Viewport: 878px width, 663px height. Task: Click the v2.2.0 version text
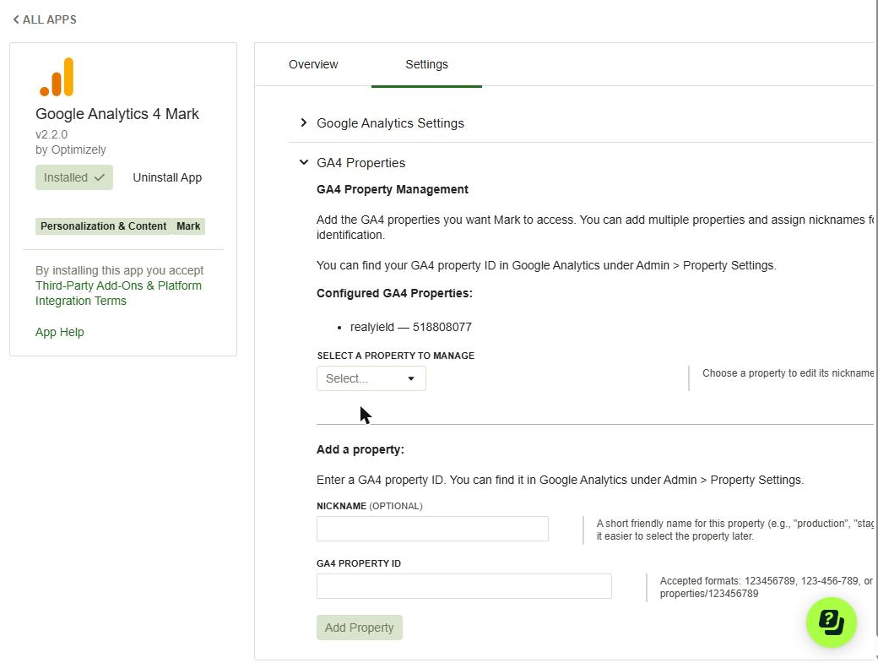tap(51, 134)
